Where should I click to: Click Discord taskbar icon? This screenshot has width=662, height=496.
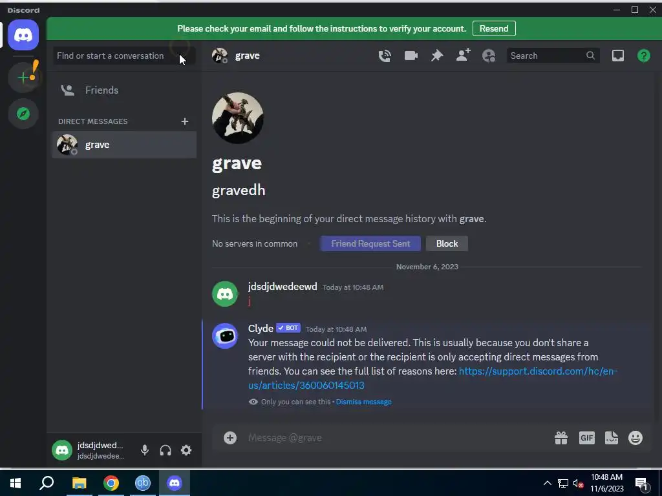coord(175,483)
